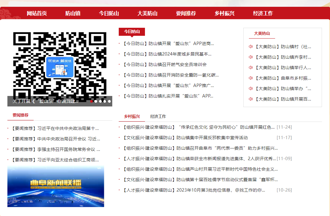Open 【大美防山】防山镇举办 headline

[x=283, y=89]
